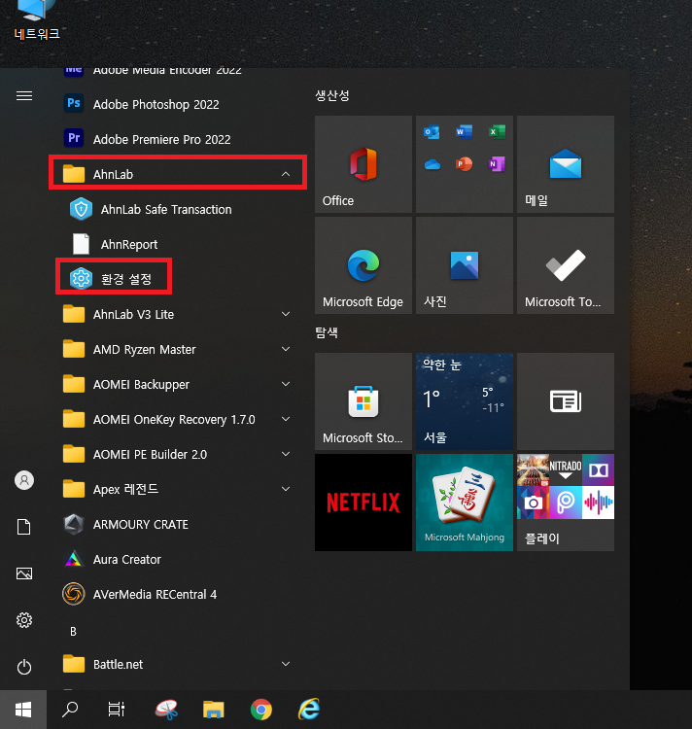Open the 사진 photos tile
Image resolution: width=692 pixels, height=729 pixels.
(x=465, y=265)
